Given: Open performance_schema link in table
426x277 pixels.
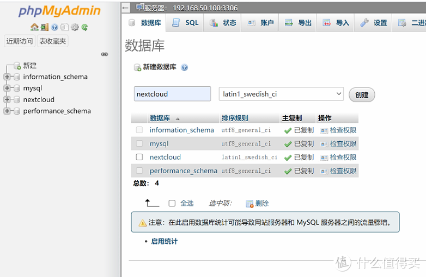Looking at the screenshot, I should [x=184, y=171].
